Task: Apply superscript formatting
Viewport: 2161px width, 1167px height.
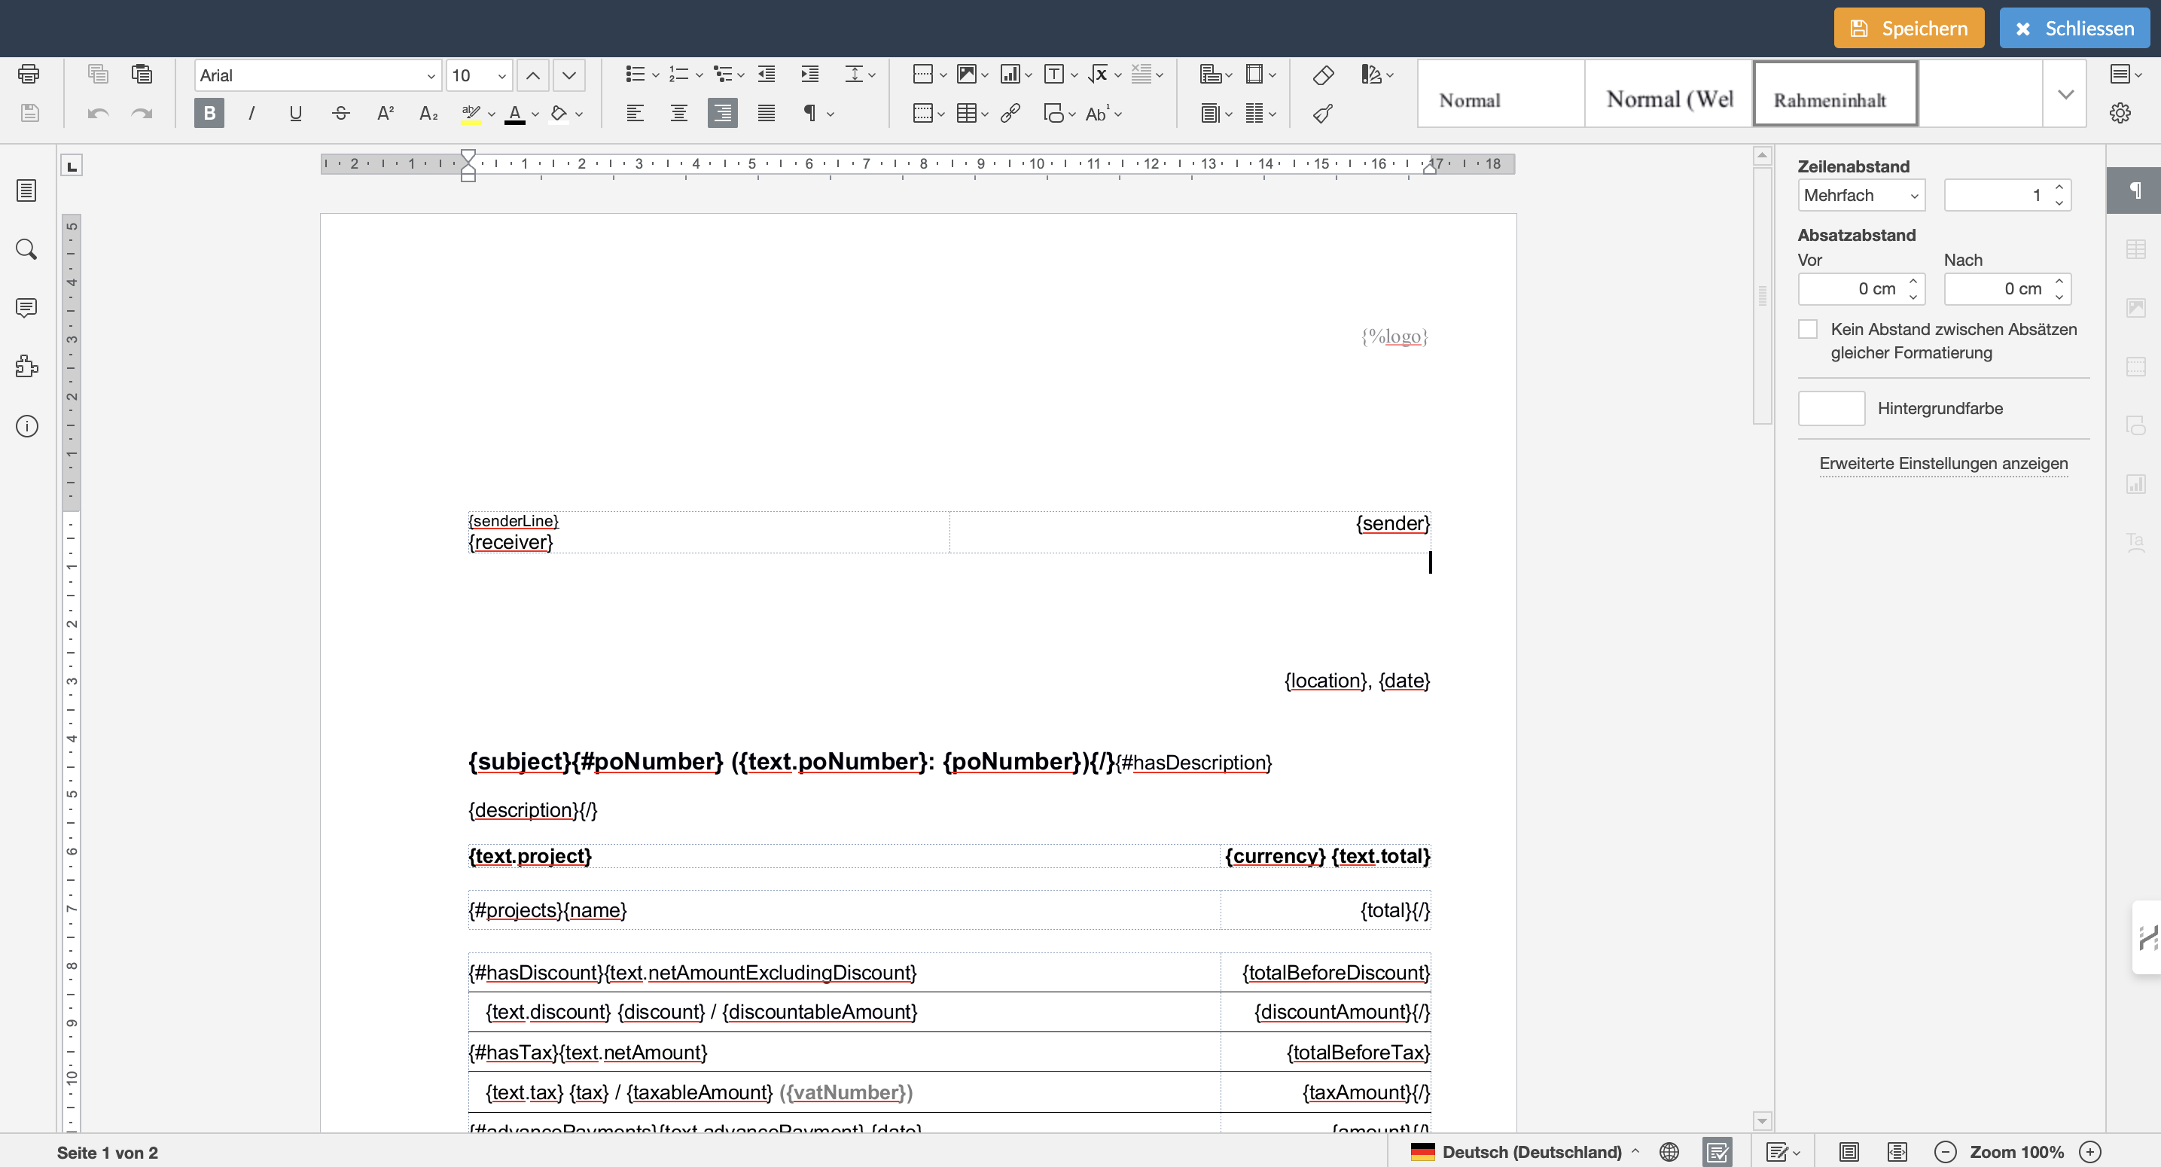Action: (385, 113)
